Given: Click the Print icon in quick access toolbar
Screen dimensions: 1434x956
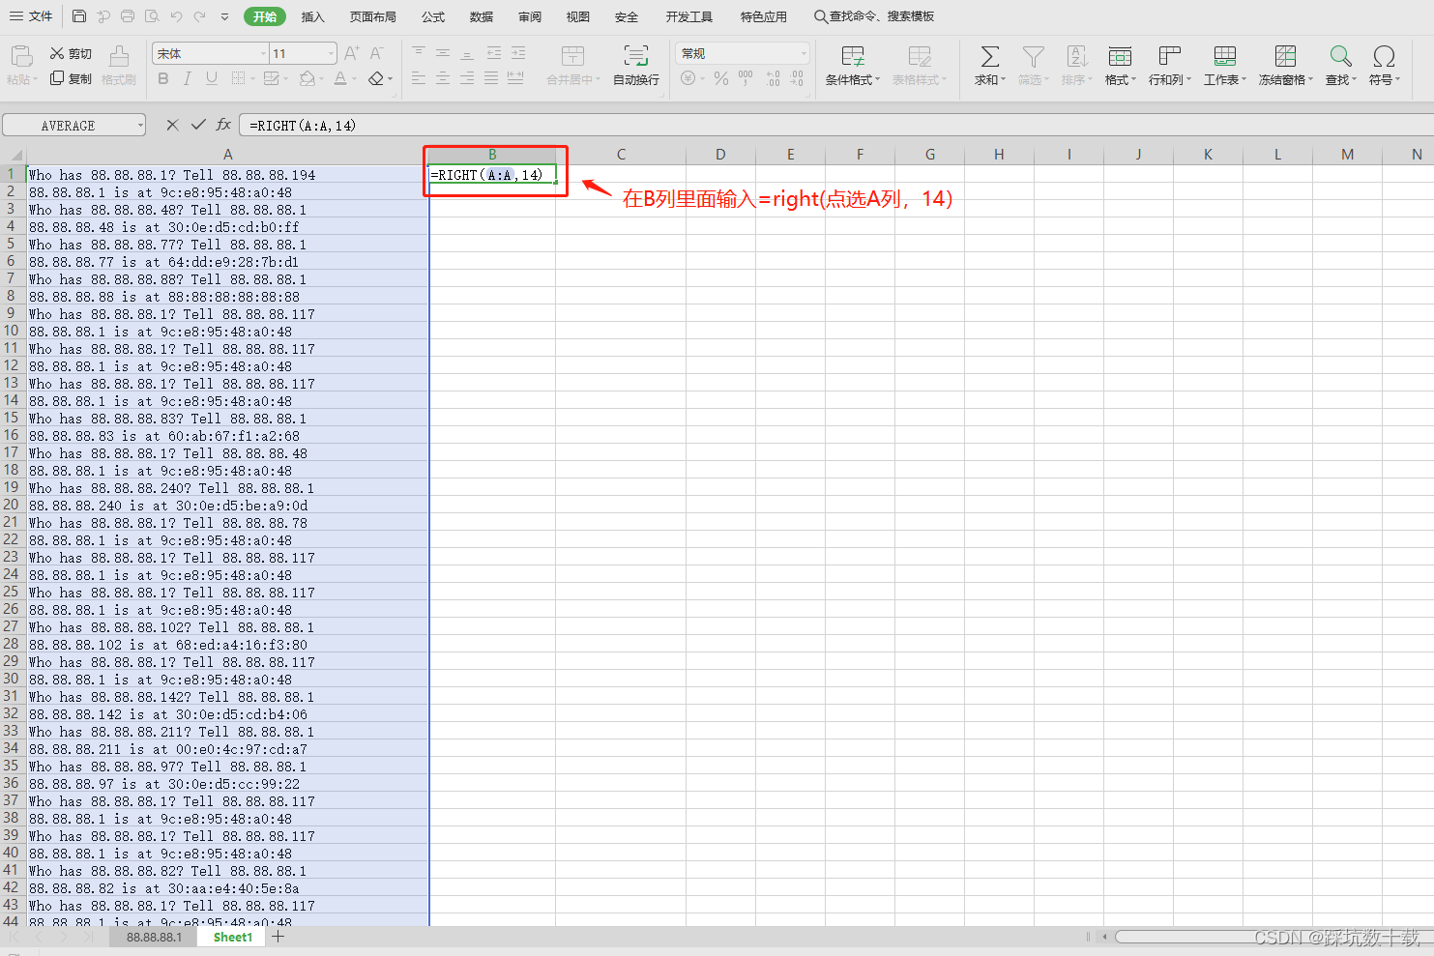Looking at the screenshot, I should 128,16.
